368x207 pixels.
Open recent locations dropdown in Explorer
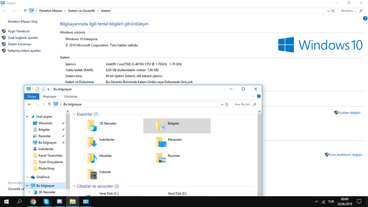click(x=43, y=104)
